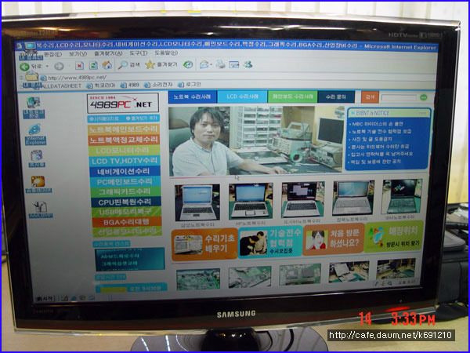Click the My Computer desktop icon at top-left
470x353 pixels.
(x=30, y=51)
